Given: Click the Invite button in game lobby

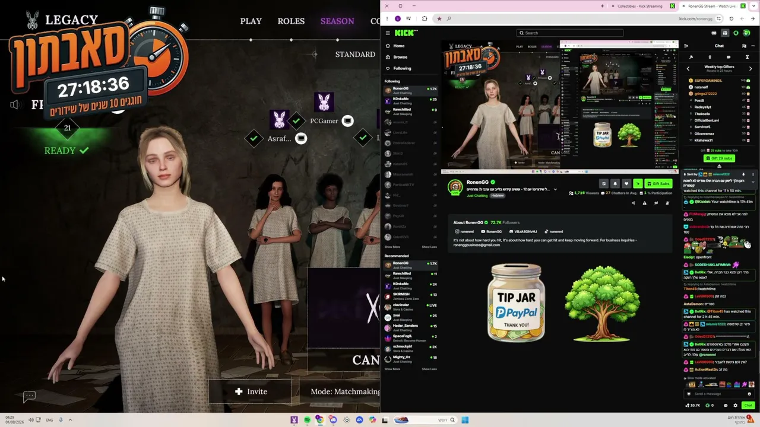Looking at the screenshot, I should pos(251,391).
